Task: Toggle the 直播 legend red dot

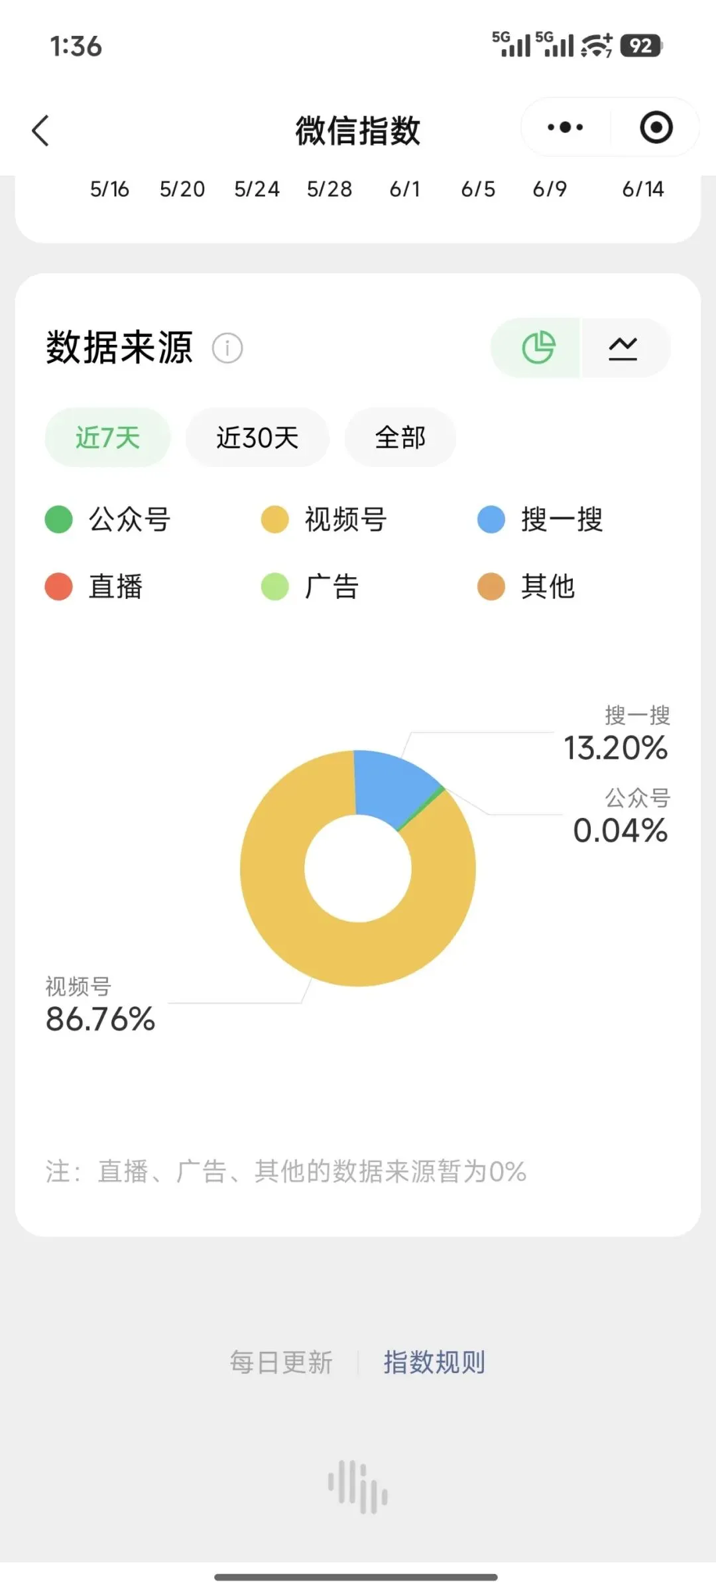Action: [58, 586]
